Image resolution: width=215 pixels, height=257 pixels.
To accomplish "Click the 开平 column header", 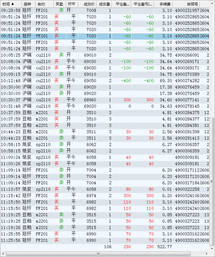I will pyautogui.click(x=72, y=4).
